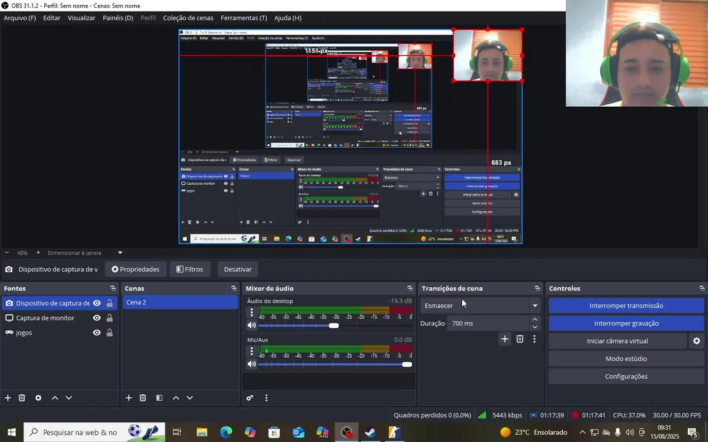Screen dimensions: 708x442
Task: Open source properties gear in Fontes toolbar
Action: click(38, 398)
